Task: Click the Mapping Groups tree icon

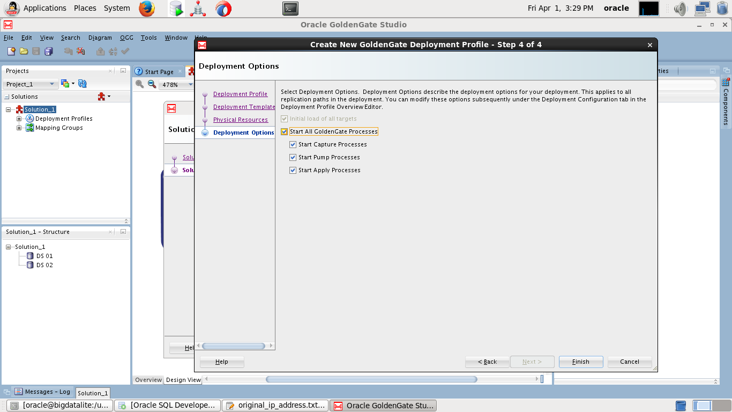Action: click(x=29, y=128)
